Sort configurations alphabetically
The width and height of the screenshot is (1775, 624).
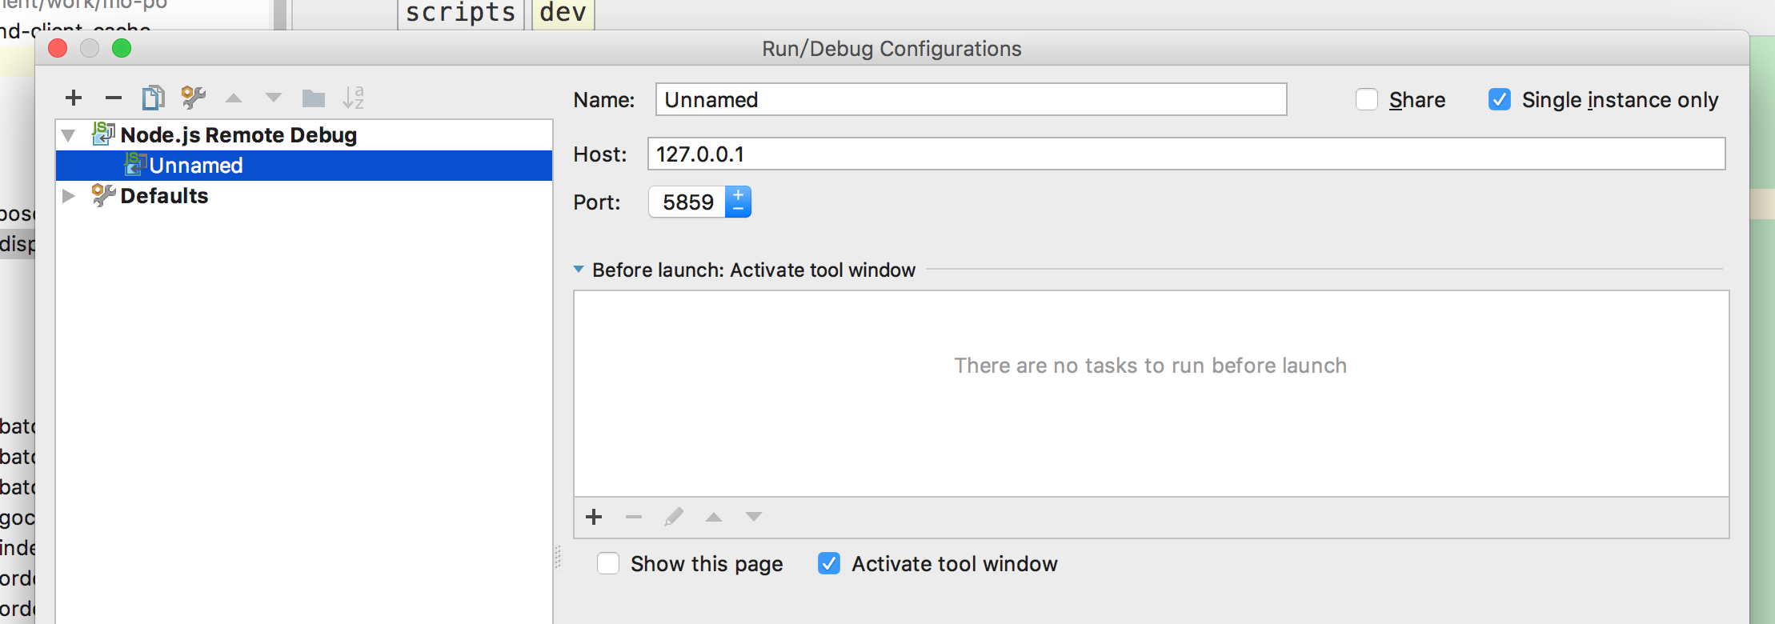click(x=353, y=98)
